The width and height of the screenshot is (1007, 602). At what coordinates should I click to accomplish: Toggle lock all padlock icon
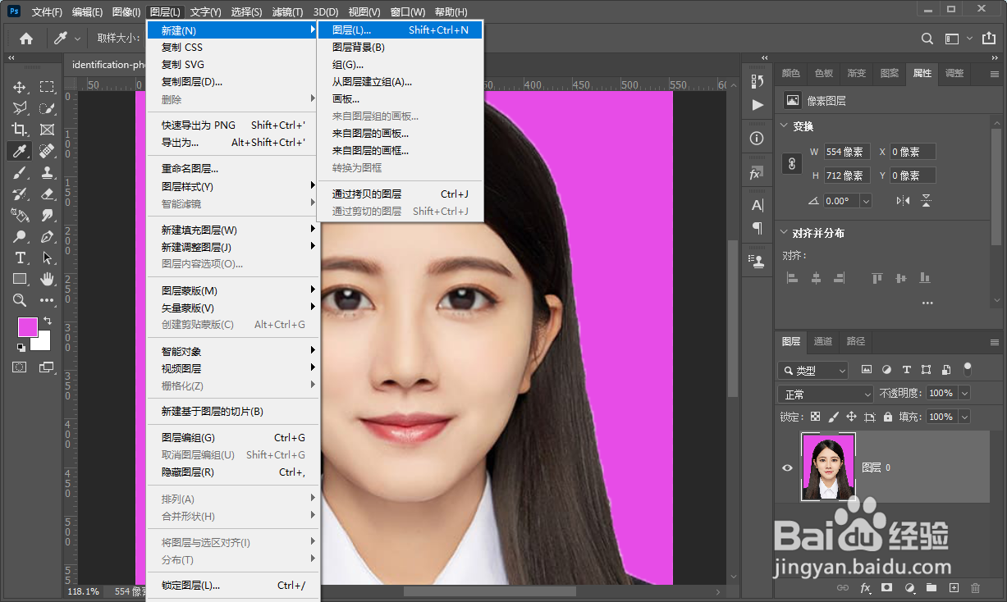[x=888, y=417]
